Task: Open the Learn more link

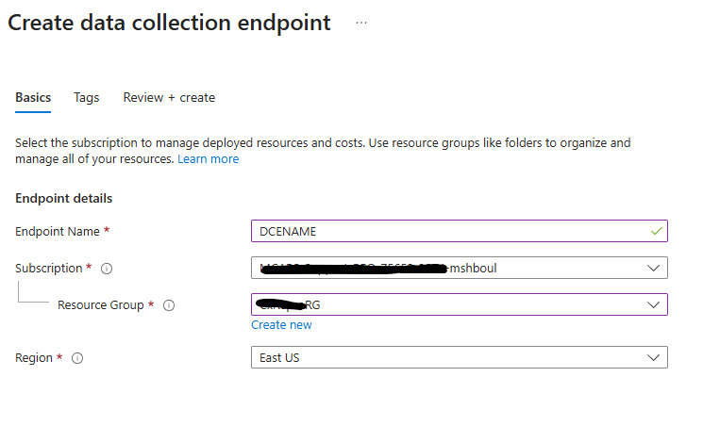Action: 209,159
